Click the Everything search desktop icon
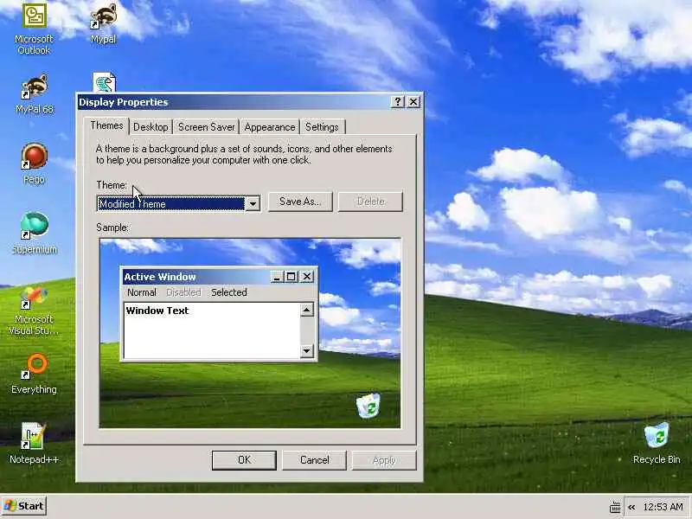Viewport: 692px width, 519px height. tap(34, 374)
